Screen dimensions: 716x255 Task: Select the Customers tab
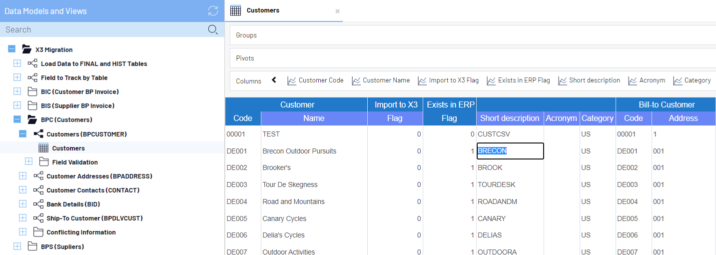tap(263, 10)
